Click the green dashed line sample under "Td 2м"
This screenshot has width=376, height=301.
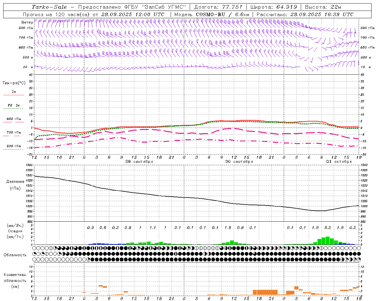tap(14, 109)
